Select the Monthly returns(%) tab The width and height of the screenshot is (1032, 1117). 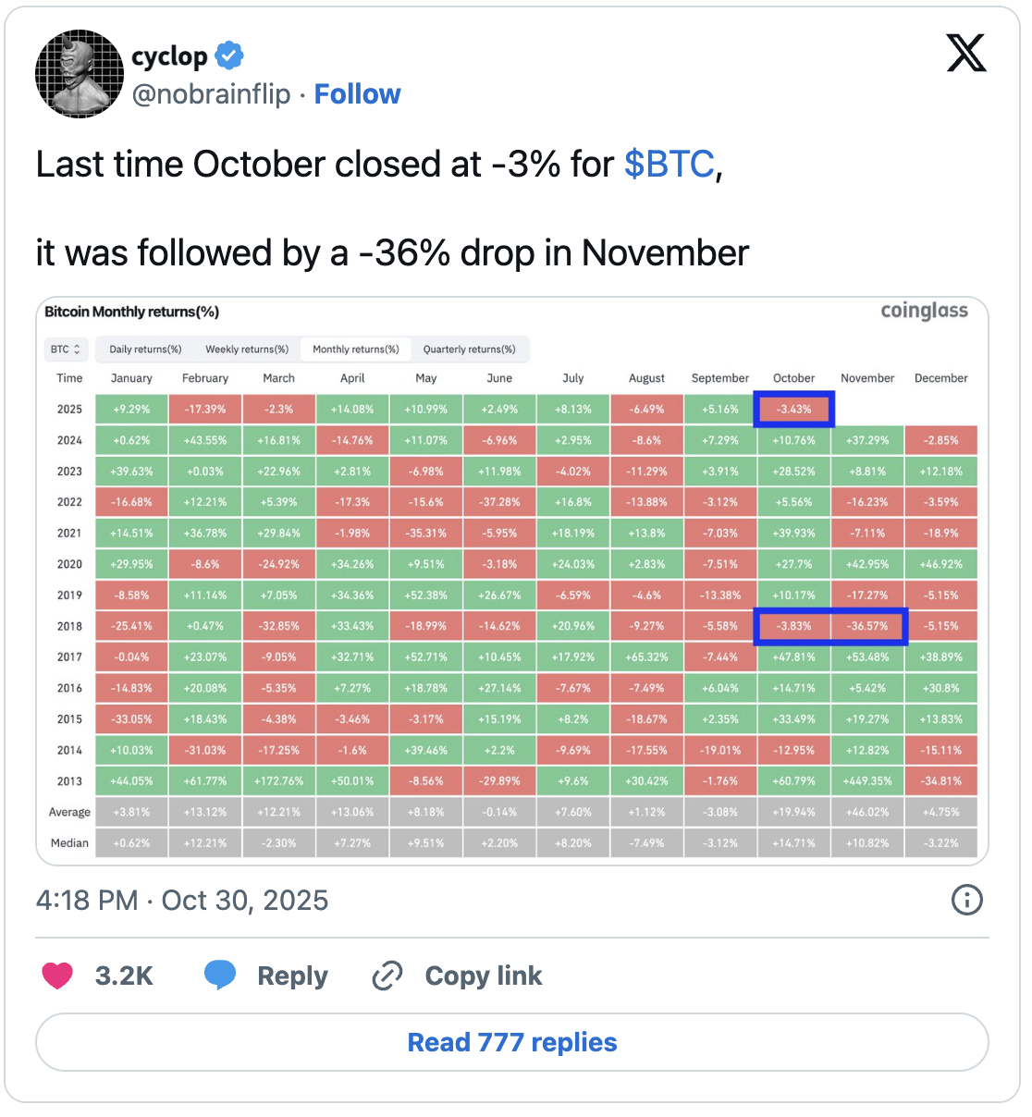356,350
